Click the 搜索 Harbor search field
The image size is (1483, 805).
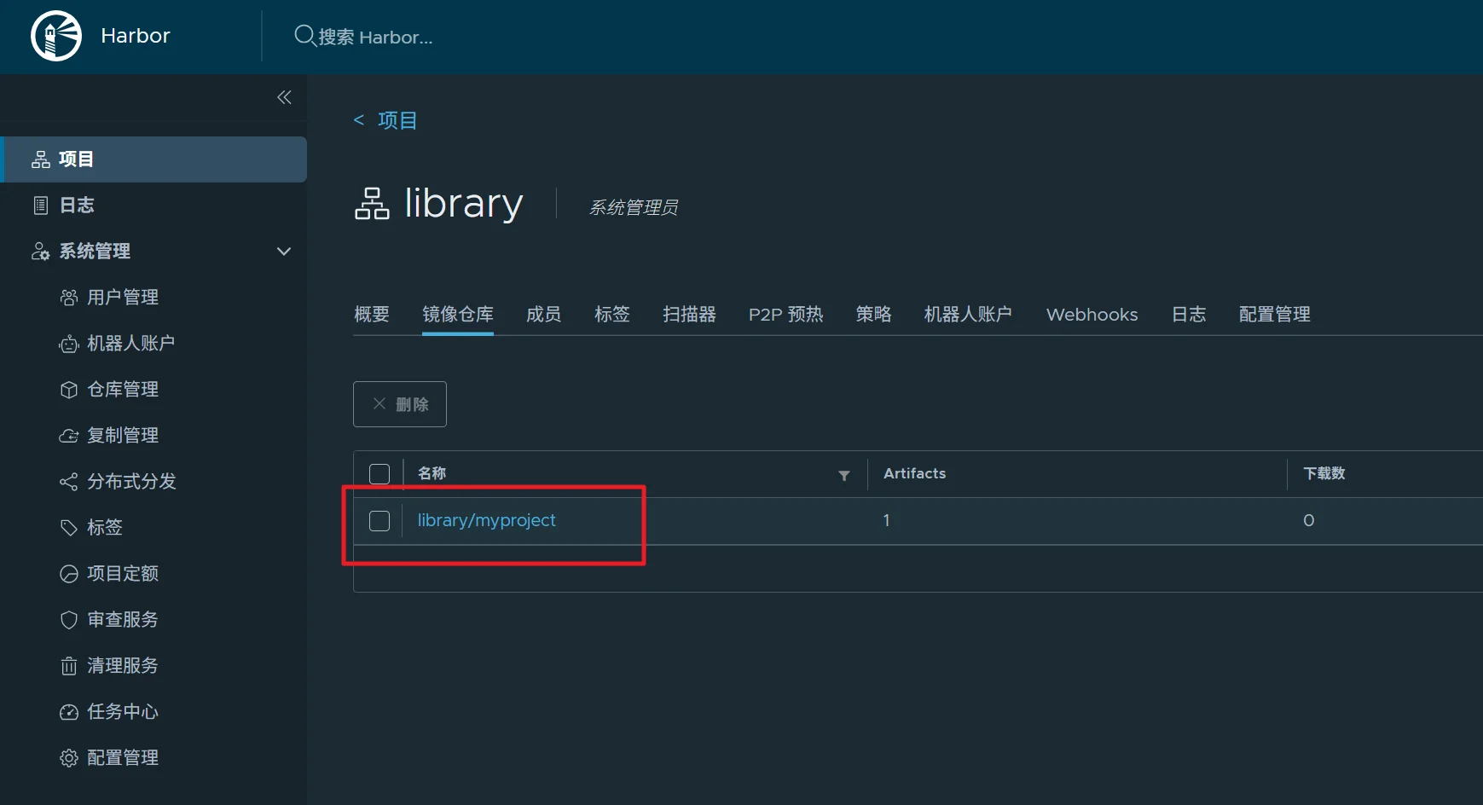375,37
